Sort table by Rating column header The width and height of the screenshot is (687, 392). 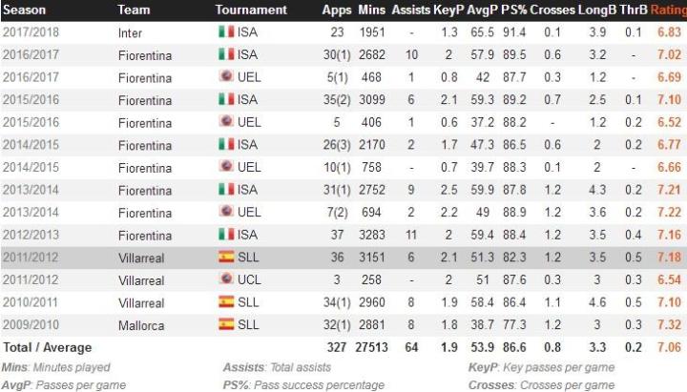(x=667, y=10)
